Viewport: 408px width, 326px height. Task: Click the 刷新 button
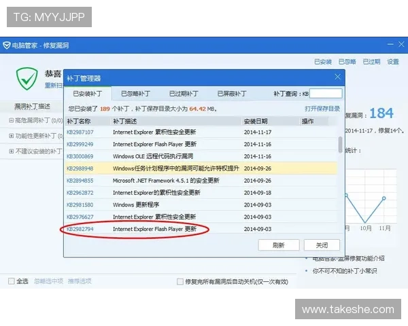[x=279, y=245]
